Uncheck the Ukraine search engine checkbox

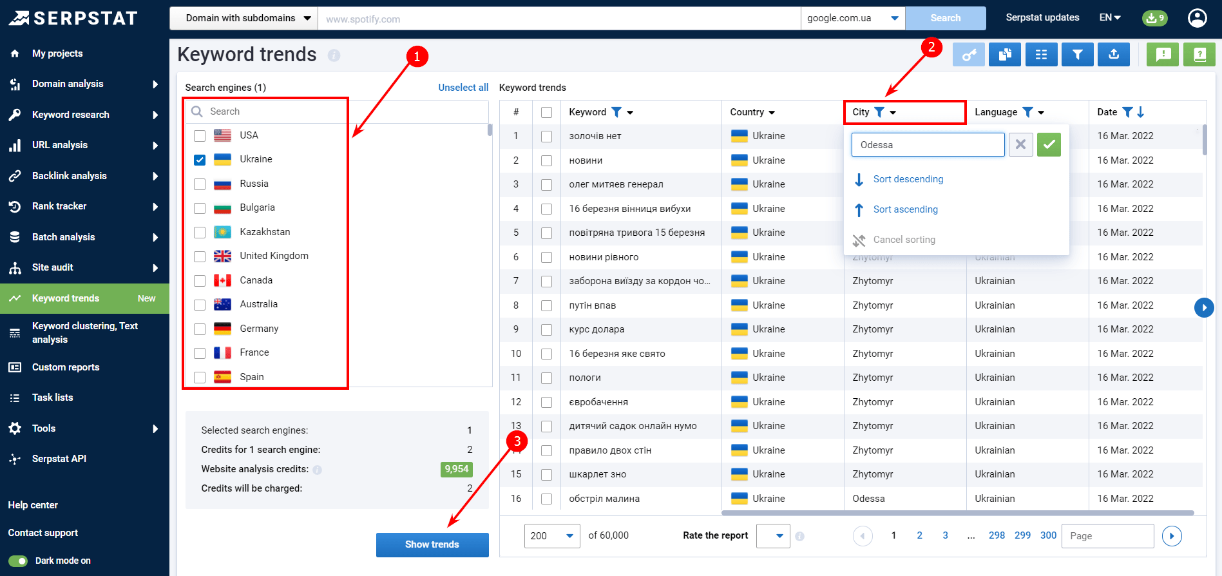pyautogui.click(x=200, y=160)
